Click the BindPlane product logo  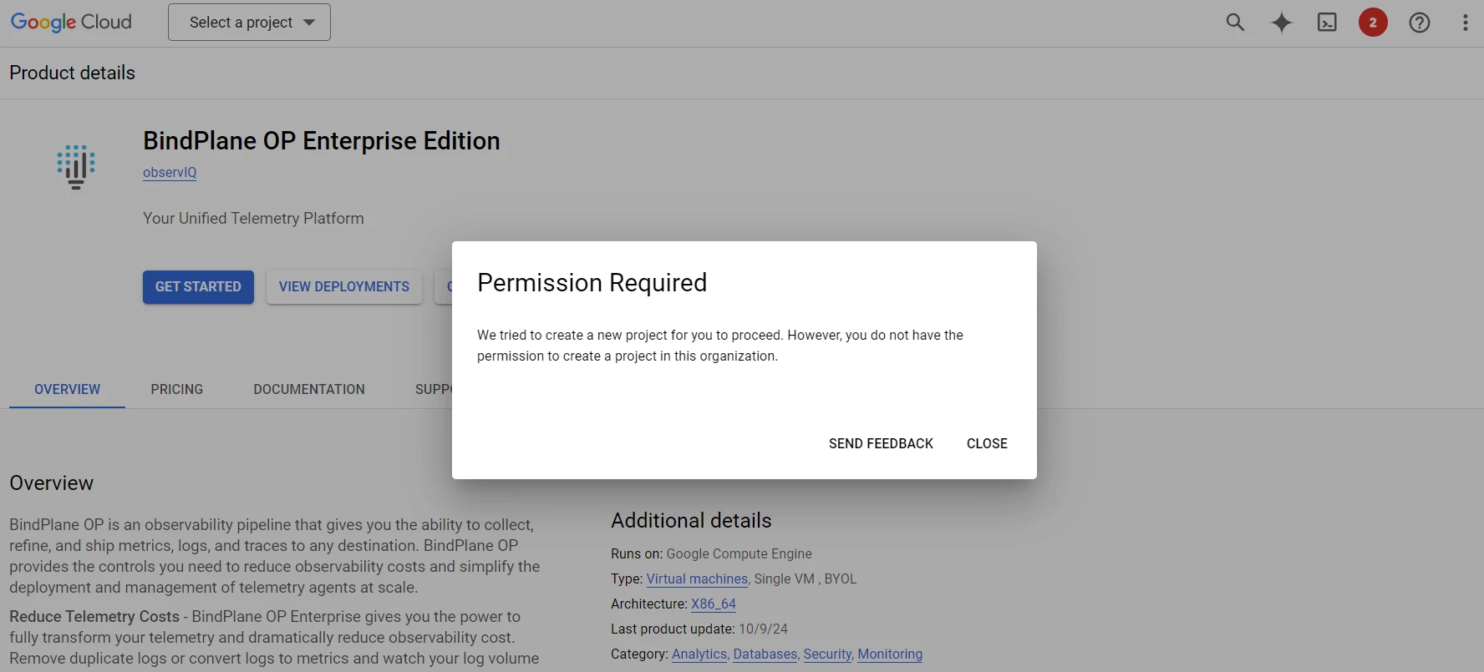(76, 167)
